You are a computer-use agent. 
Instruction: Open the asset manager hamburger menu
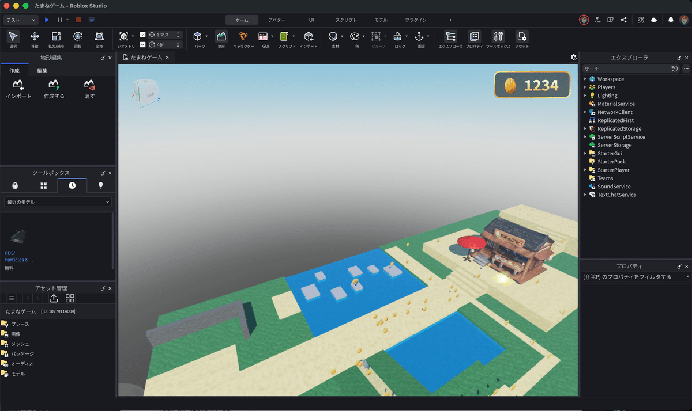click(11, 298)
